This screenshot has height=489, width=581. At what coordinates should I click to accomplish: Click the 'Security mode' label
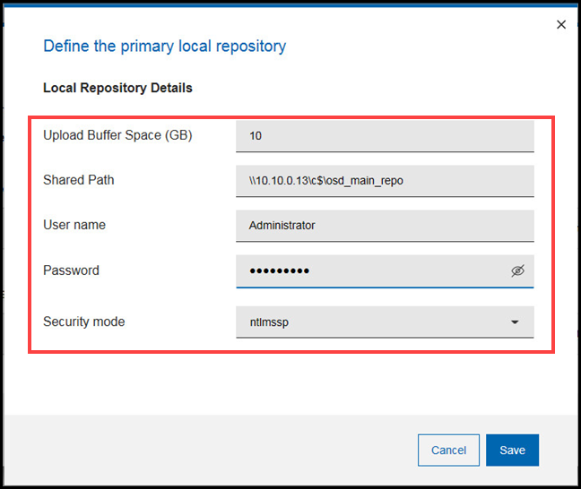click(x=83, y=322)
